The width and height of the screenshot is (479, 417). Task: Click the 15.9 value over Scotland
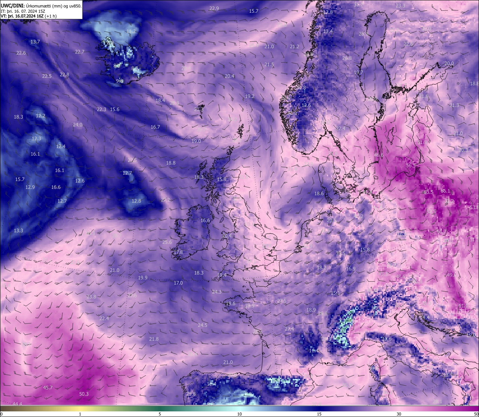tap(222, 179)
